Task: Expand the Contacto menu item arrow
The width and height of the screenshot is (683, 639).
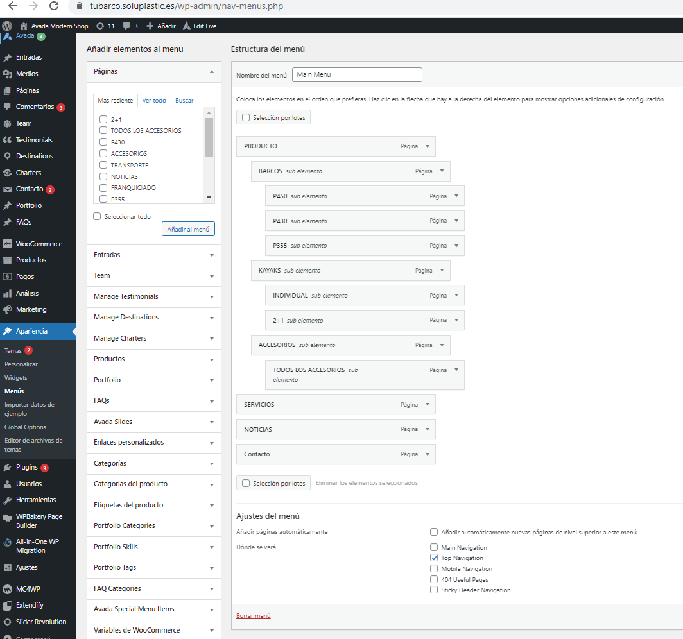Action: point(428,454)
